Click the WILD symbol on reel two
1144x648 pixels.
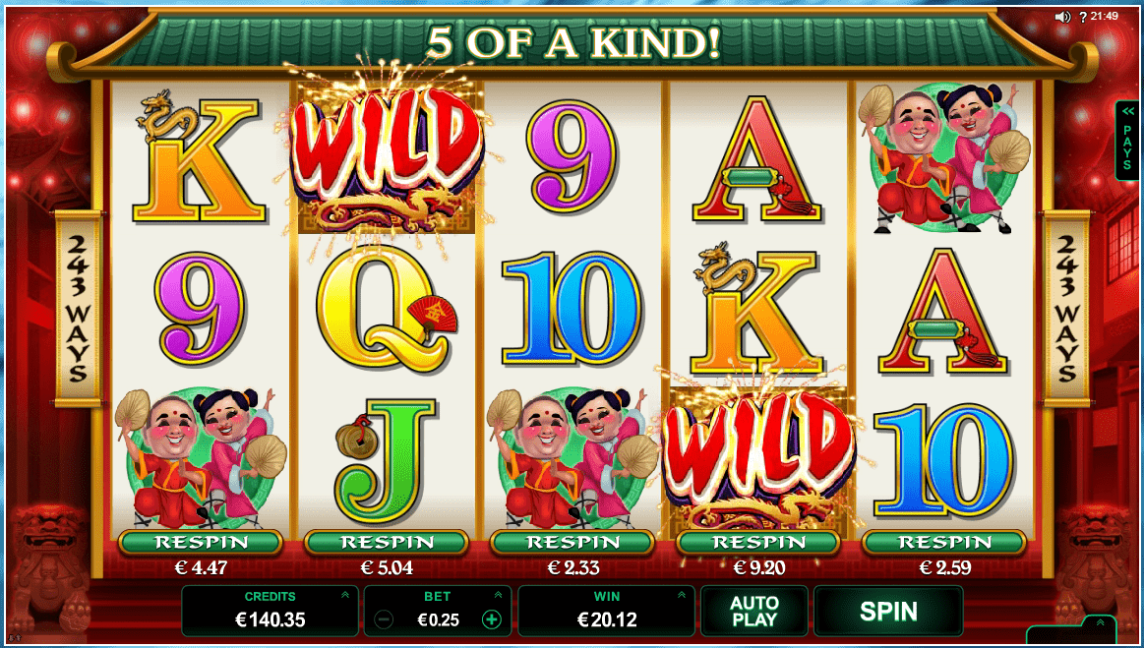click(x=387, y=157)
